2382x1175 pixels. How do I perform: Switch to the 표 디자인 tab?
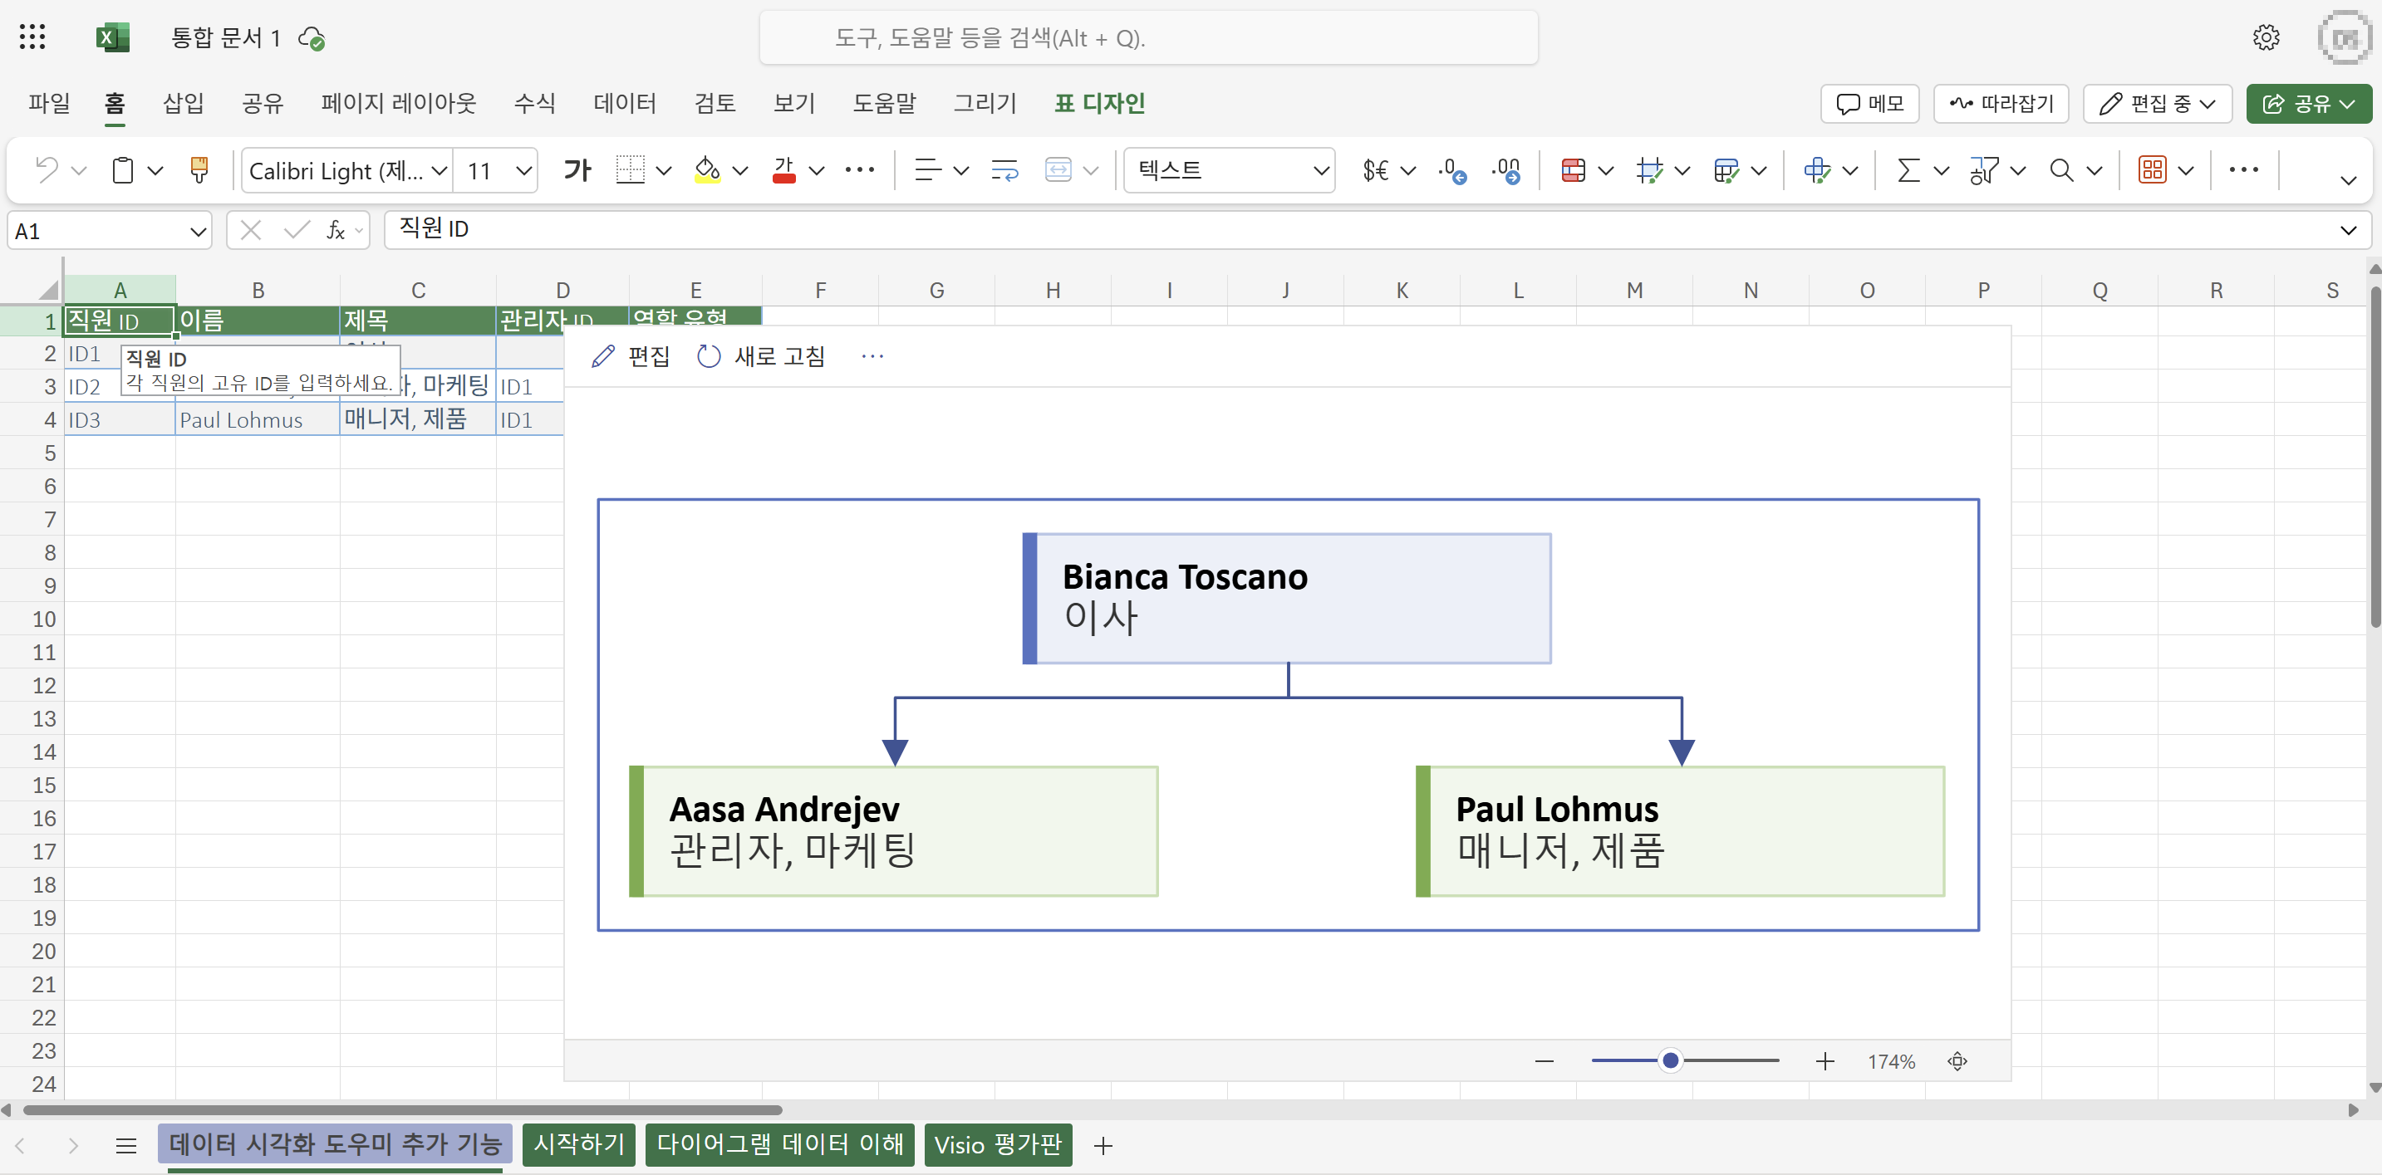tap(1099, 103)
